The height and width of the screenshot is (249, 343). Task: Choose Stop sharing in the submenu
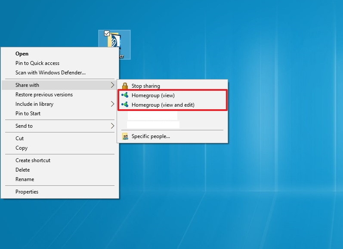[x=173, y=86]
